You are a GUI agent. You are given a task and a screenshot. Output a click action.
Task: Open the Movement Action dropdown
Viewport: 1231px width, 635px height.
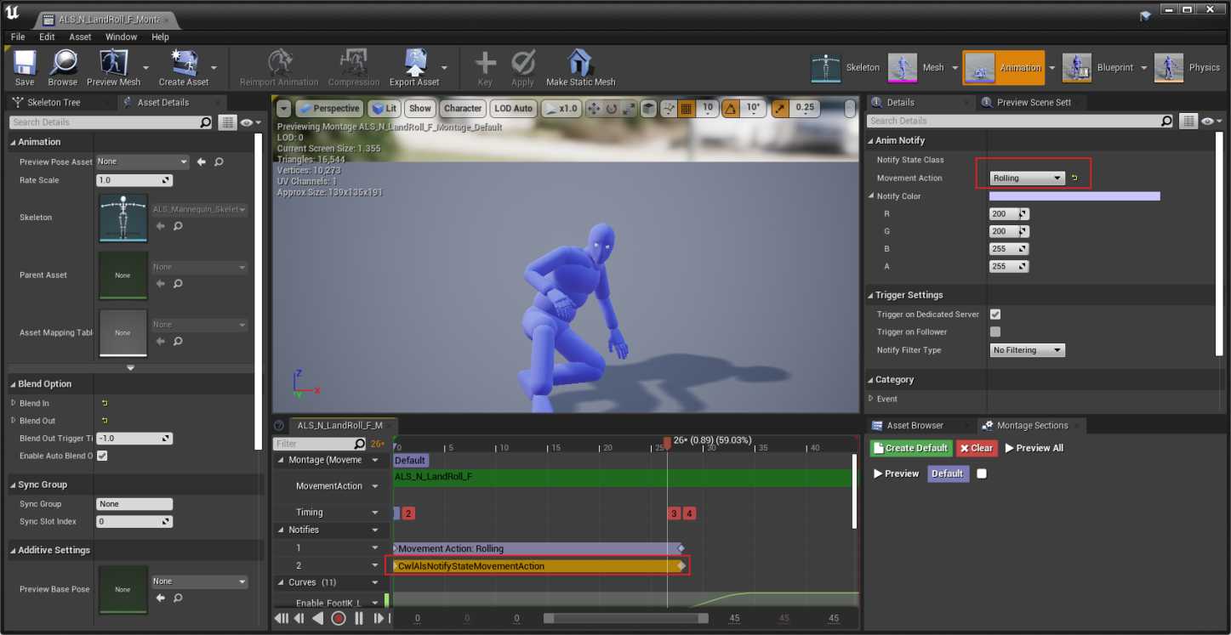1027,179
